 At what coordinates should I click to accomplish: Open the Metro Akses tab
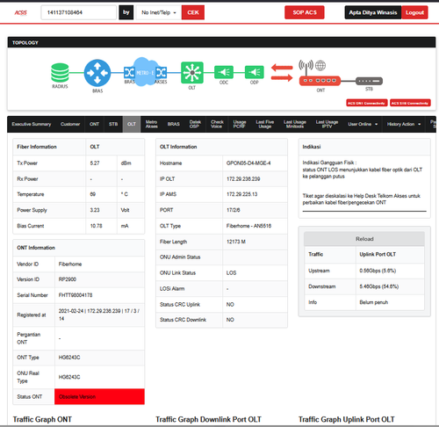pyautogui.click(x=152, y=124)
